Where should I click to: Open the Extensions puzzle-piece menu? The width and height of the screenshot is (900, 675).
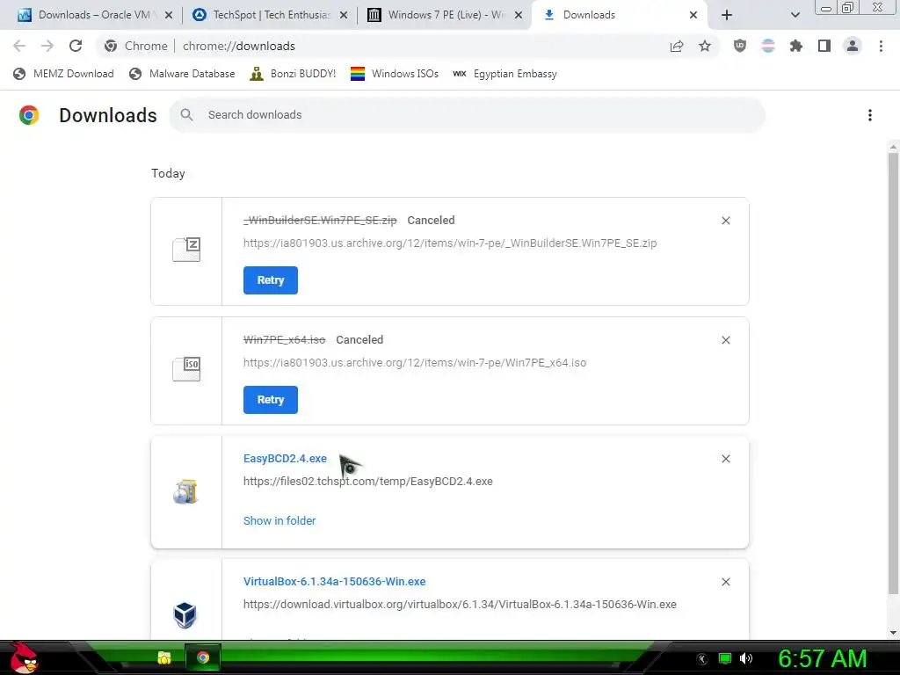(x=796, y=46)
